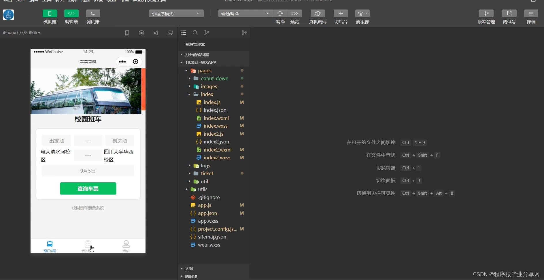Open the project.config.json file
The image size is (544, 280).
214,229
